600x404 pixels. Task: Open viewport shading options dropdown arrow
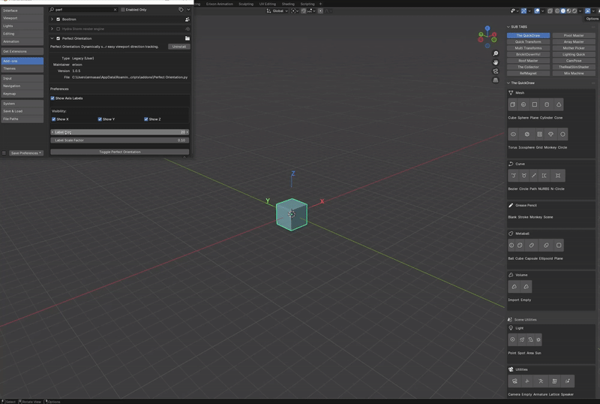[580, 11]
